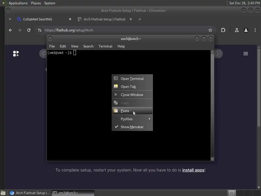Open Chromium profile avatar icon
Image resolution: width=261 pixels, height=196 pixels.
(x=246, y=30)
